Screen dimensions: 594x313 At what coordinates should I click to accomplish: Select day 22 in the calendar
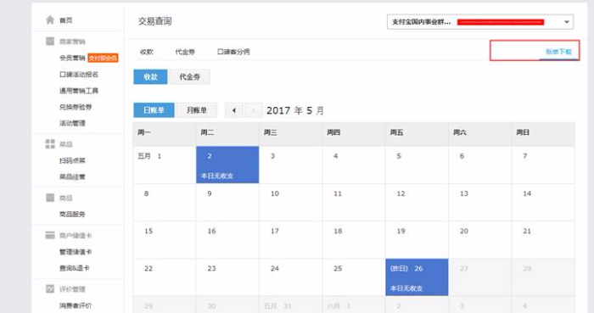[x=165, y=277]
